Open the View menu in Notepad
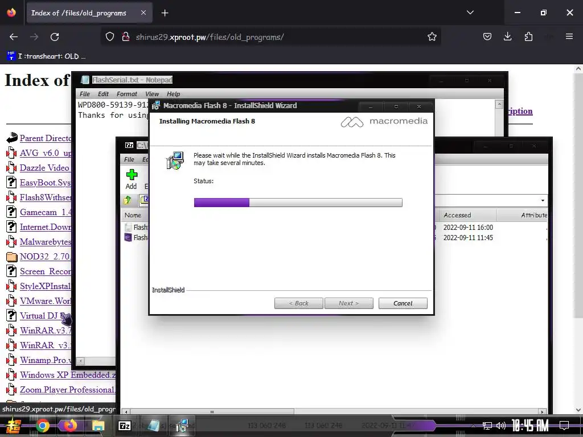 [151, 94]
